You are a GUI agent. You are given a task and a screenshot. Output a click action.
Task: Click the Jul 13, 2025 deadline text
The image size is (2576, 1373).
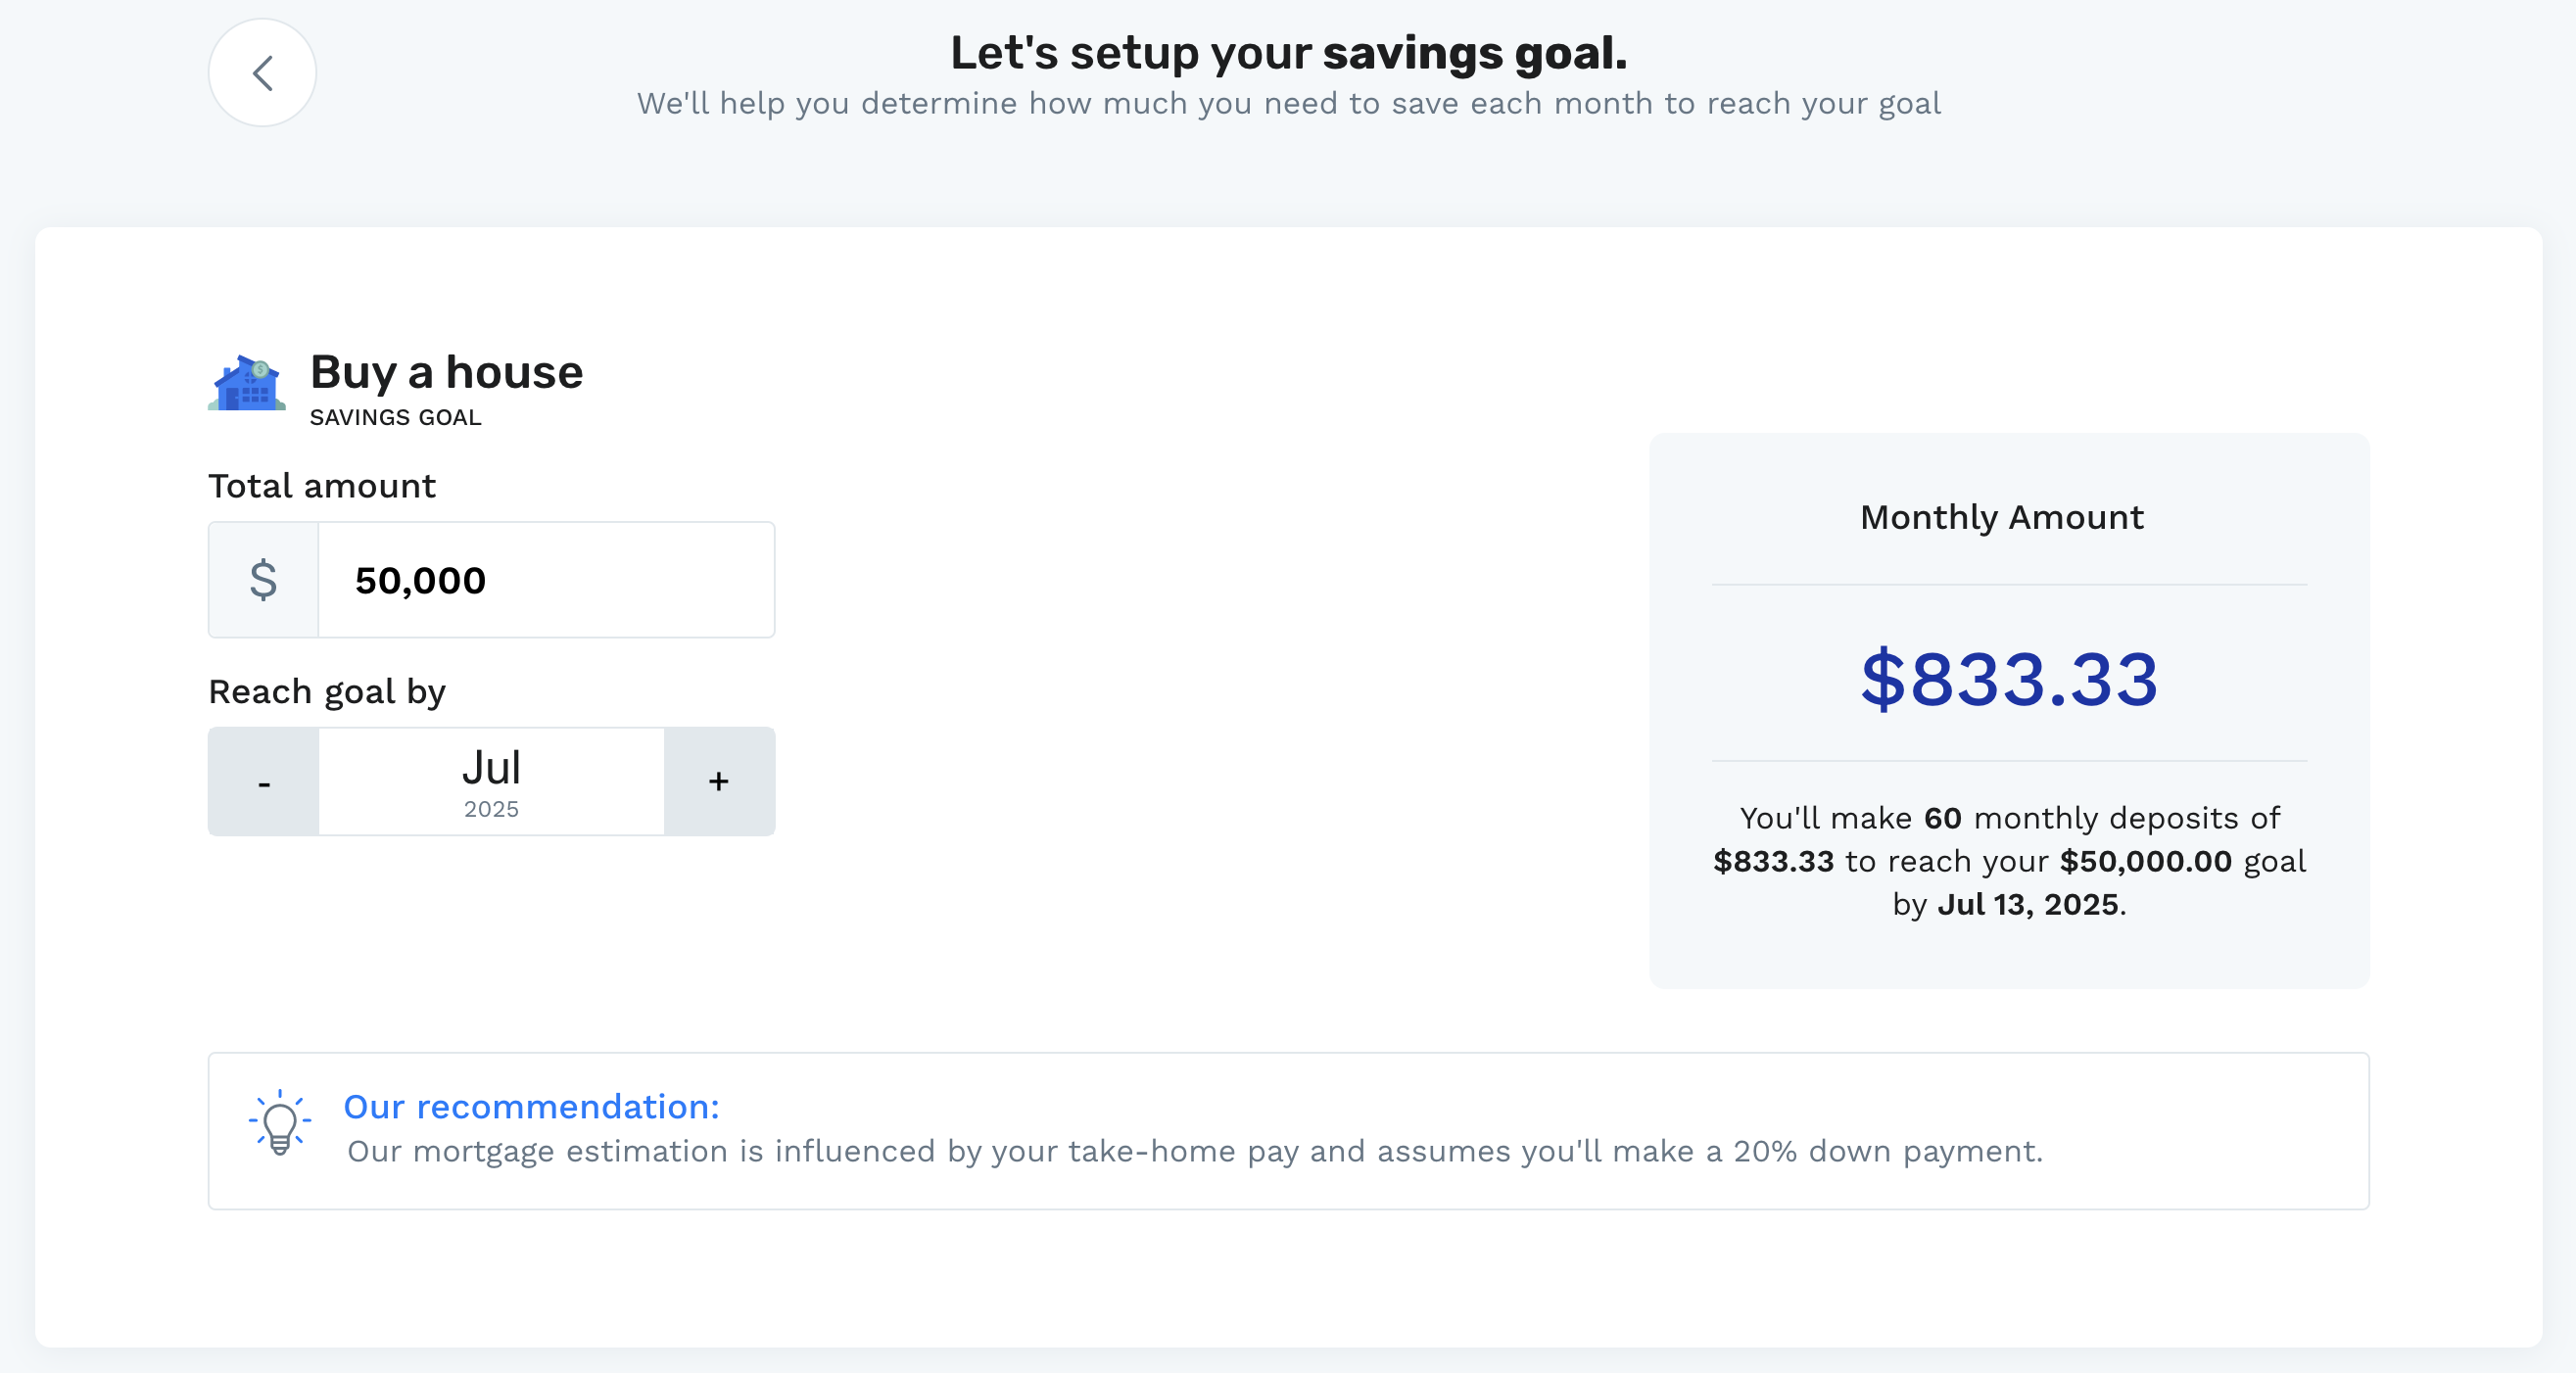tap(2028, 904)
